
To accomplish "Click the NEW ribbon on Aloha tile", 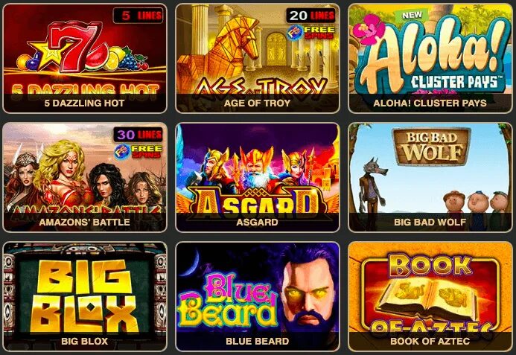I will (412, 15).
